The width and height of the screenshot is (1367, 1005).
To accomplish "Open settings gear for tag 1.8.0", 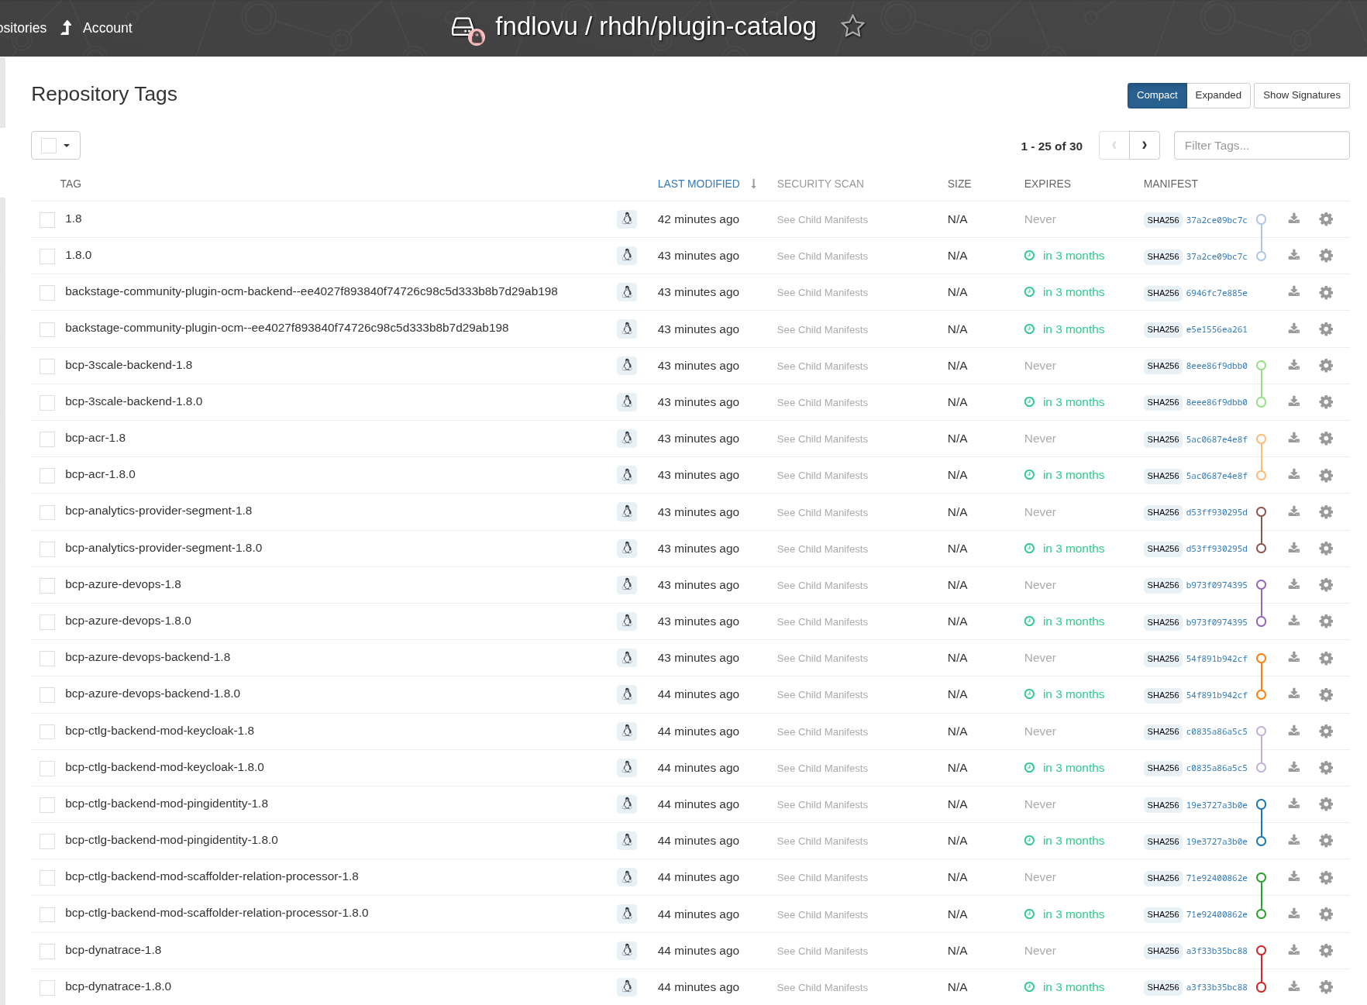I will click(x=1326, y=256).
